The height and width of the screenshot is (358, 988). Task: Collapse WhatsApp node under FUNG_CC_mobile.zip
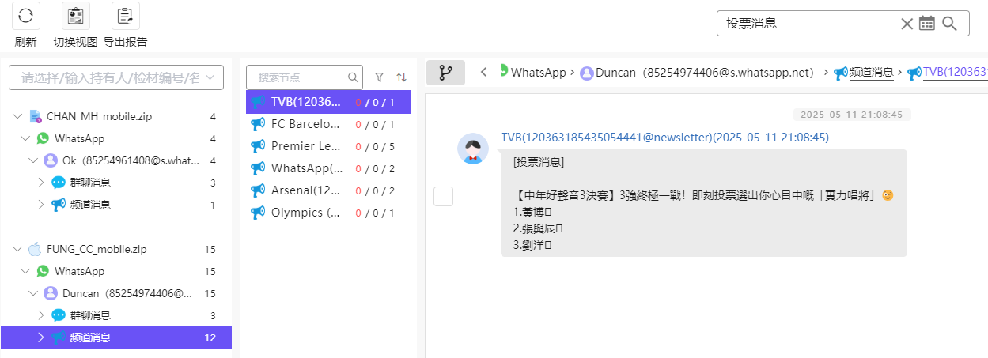coord(25,271)
